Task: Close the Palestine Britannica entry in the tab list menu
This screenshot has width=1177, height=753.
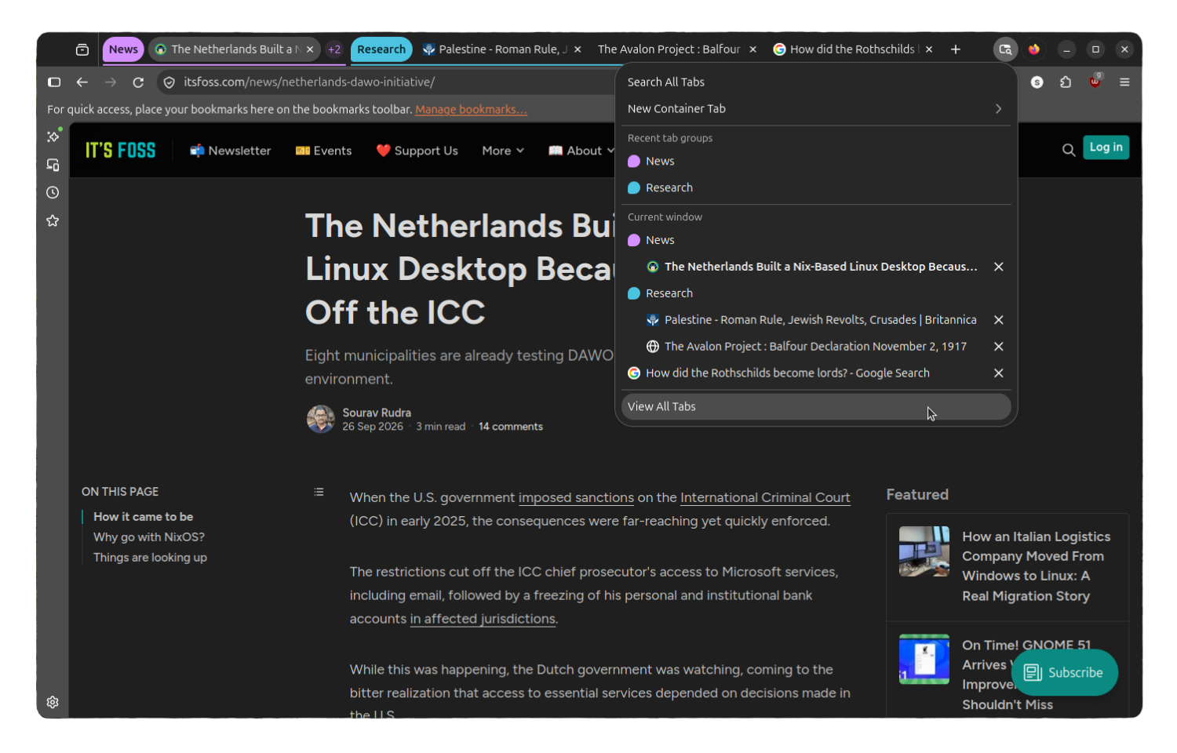Action: tap(999, 321)
